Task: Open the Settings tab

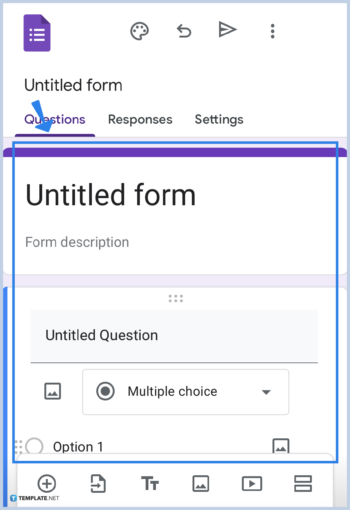Action: click(x=219, y=119)
